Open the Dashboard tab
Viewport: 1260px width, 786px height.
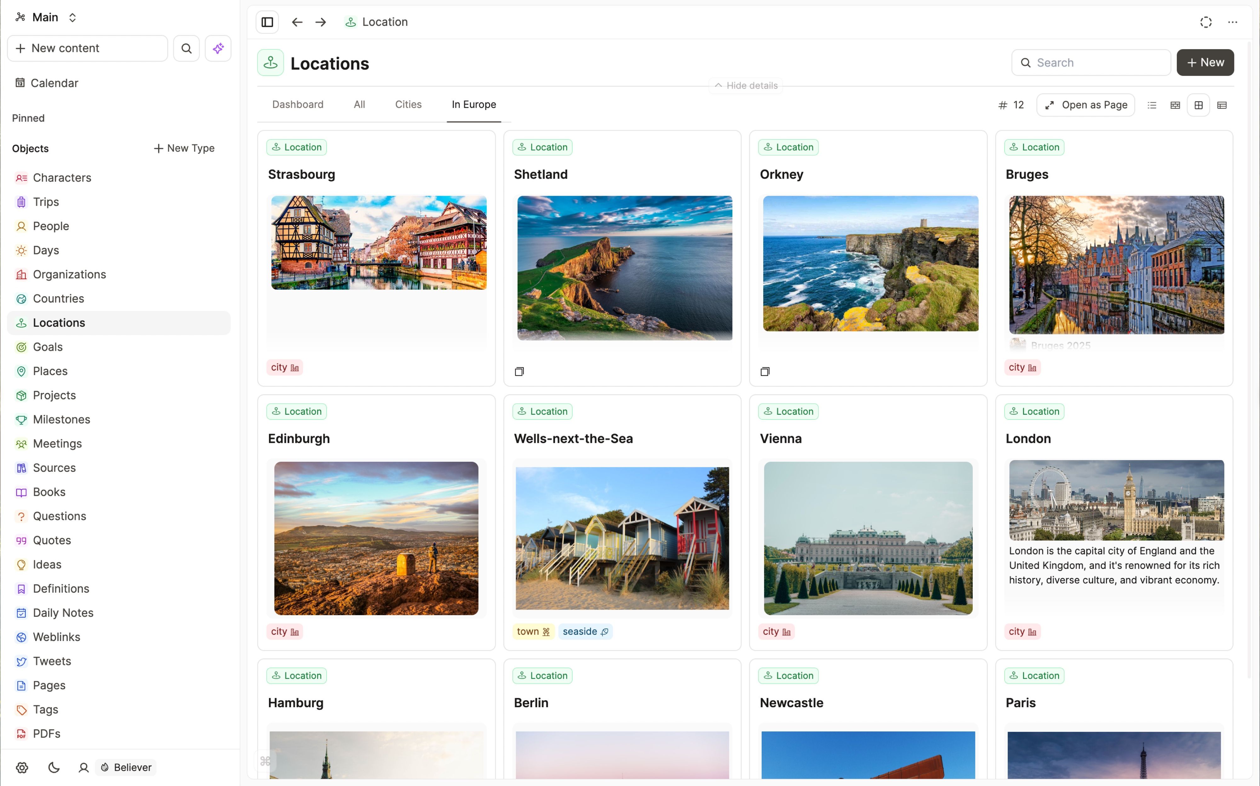point(298,105)
